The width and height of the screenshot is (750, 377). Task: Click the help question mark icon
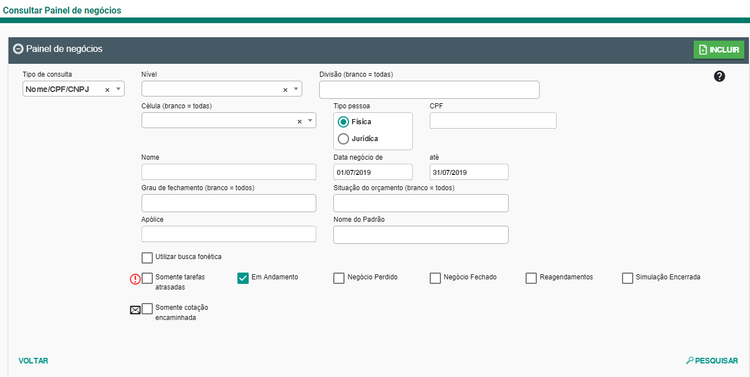(x=719, y=77)
